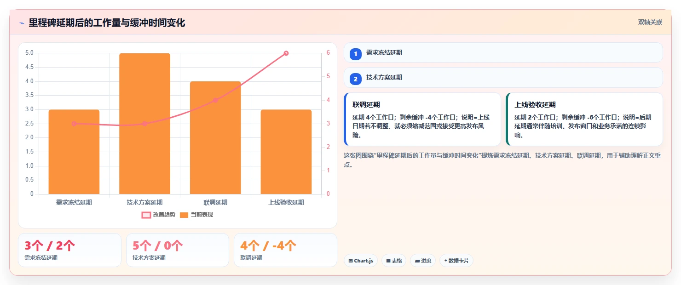Click the 5个 / 0个 stat card
The width and height of the screenshot is (681, 285).
point(178,250)
